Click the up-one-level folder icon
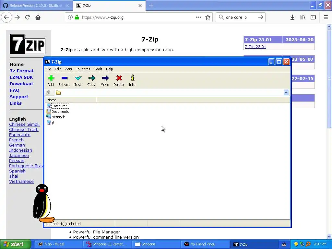Screen dimensions: 332x249 point(49,92)
